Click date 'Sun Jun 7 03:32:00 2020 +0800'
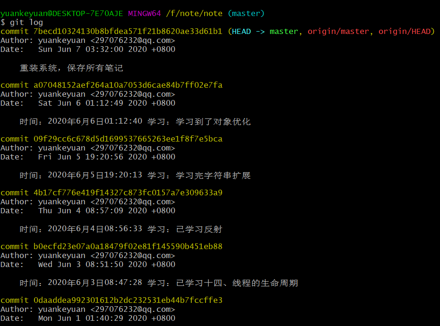Image resolution: width=440 pixels, height=326 pixels. tap(107, 49)
